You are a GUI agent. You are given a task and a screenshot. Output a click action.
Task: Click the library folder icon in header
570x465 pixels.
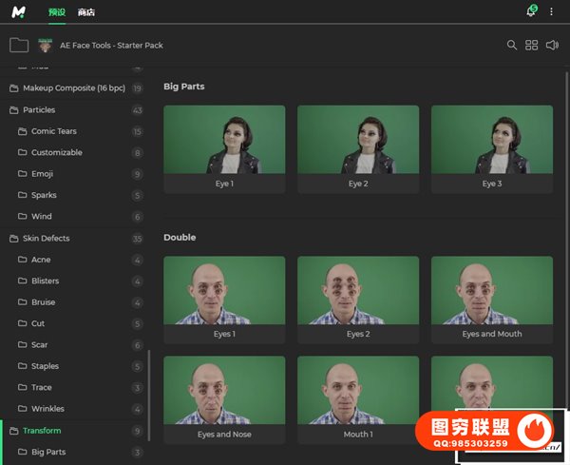[x=18, y=45]
